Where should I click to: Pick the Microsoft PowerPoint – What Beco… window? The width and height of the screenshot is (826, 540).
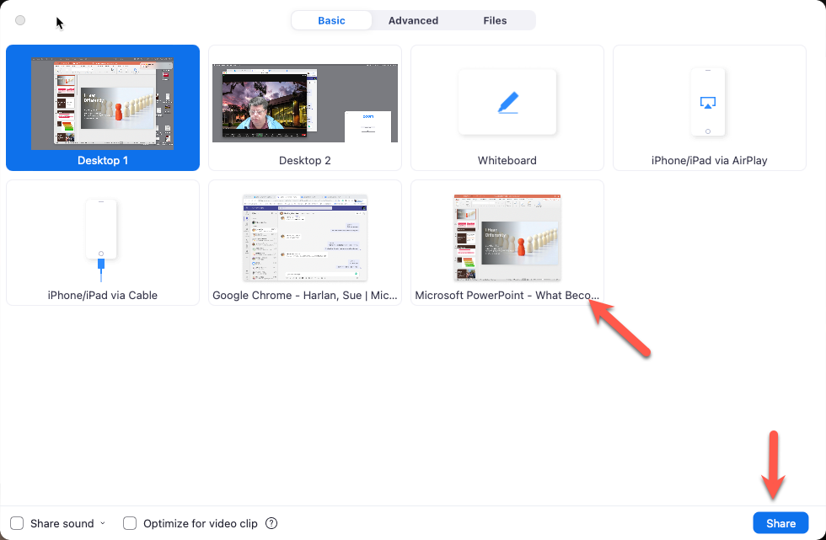pyautogui.click(x=507, y=238)
